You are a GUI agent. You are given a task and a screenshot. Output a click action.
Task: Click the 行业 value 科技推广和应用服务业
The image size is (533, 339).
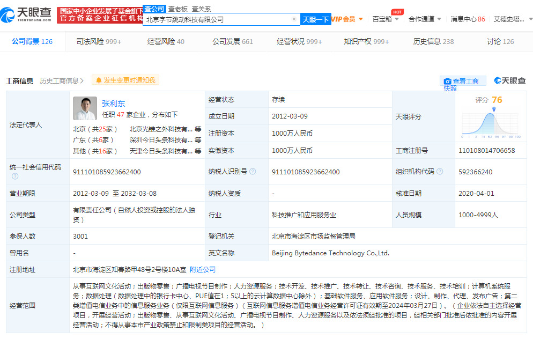pos(304,215)
